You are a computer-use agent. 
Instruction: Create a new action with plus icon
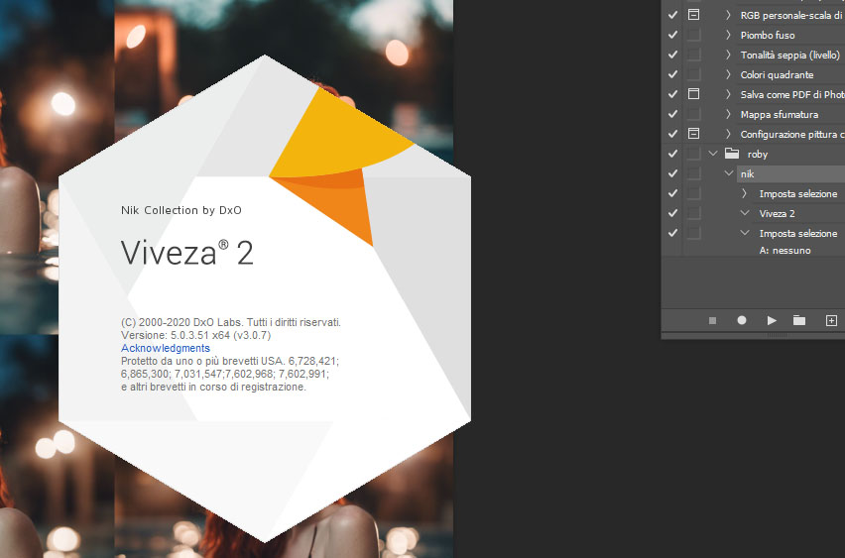(x=831, y=320)
